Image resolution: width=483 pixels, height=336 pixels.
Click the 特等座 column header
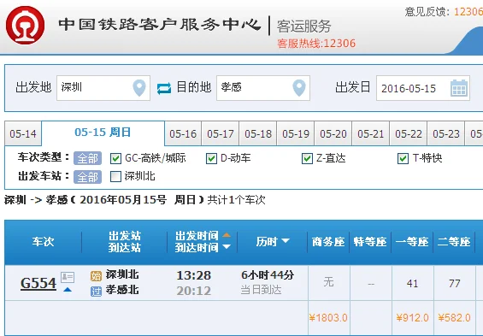click(x=370, y=242)
